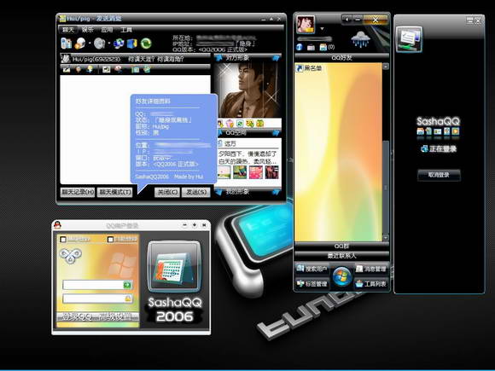Image resolution: width=495 pixels, height=371 pixels.
Task: Click the 取消登录 button
Action: coord(439,175)
